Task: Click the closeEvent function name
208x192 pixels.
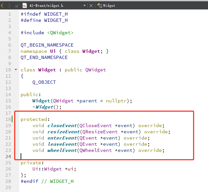Action: pos(62,126)
